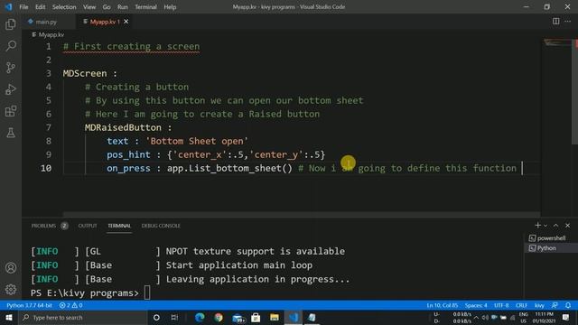Create a new terminal with plus icon
This screenshot has width=578, height=325.
[537, 225]
